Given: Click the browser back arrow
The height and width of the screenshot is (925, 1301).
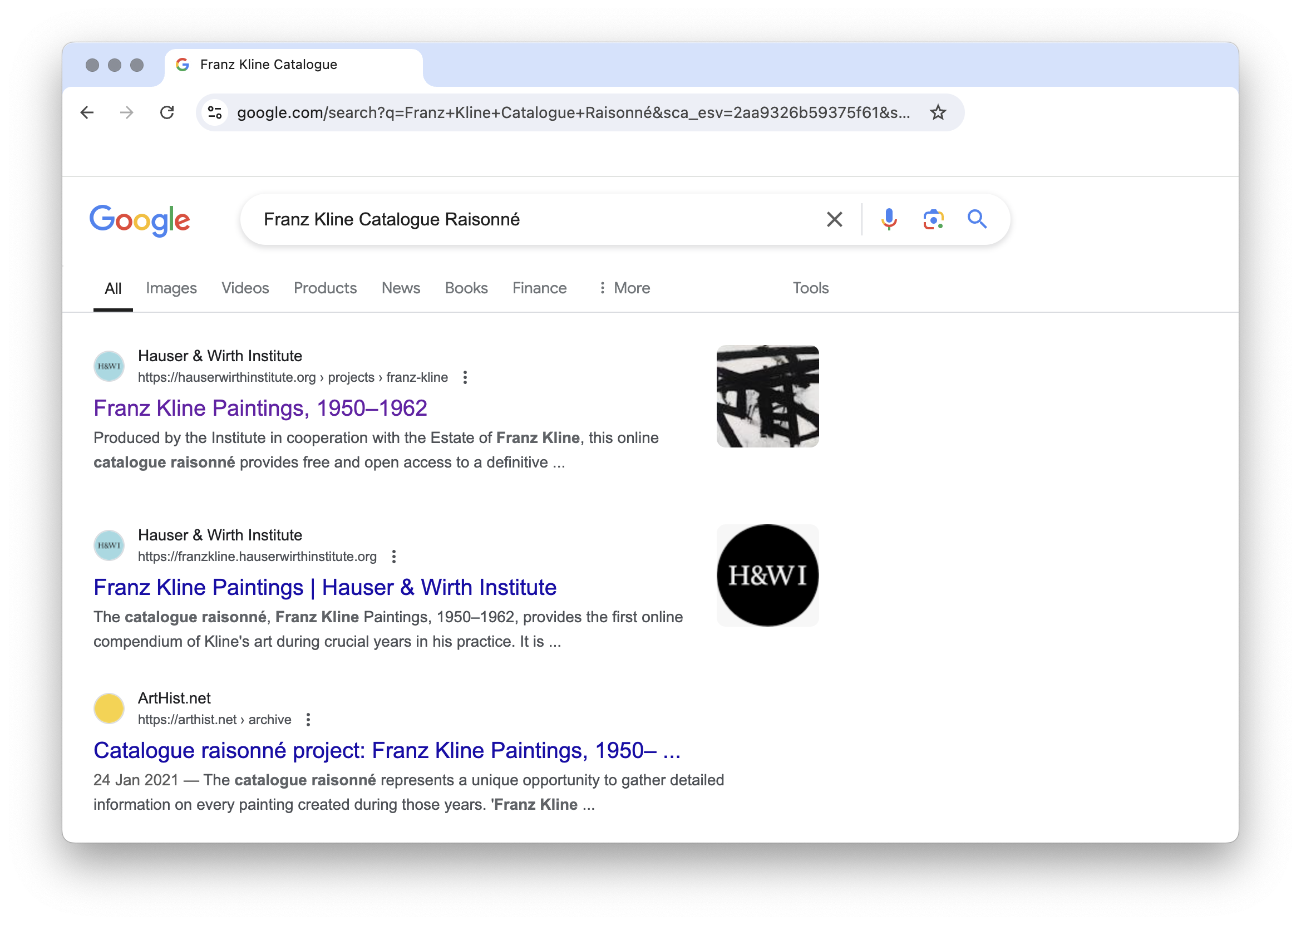Looking at the screenshot, I should [x=87, y=112].
